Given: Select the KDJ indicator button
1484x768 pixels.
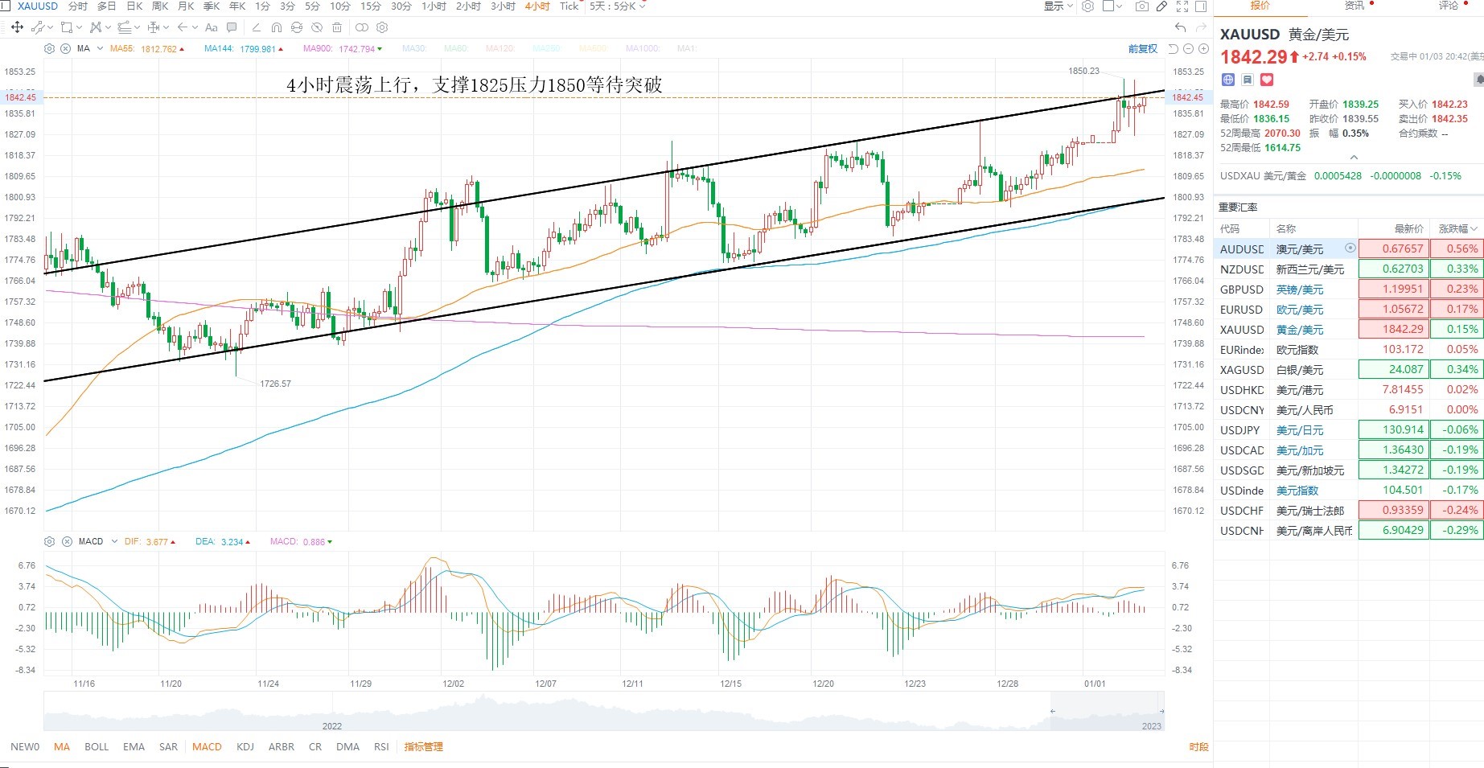Looking at the screenshot, I should click(x=245, y=746).
